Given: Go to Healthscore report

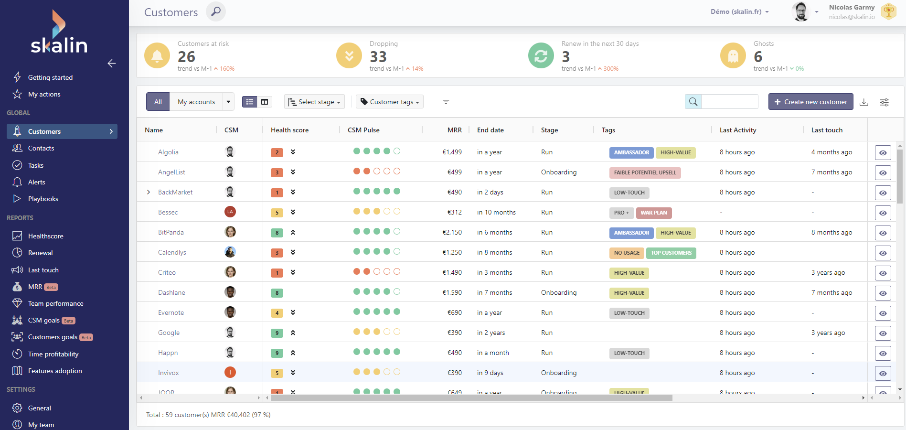Looking at the screenshot, I should coord(45,236).
